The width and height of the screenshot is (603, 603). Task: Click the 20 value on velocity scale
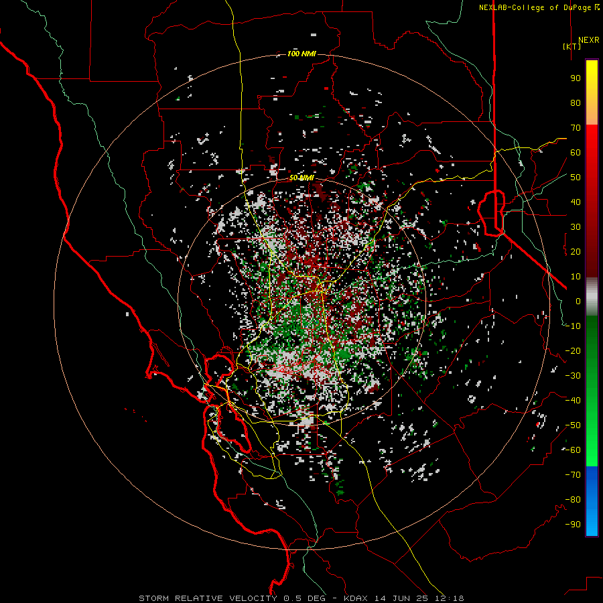[576, 251]
